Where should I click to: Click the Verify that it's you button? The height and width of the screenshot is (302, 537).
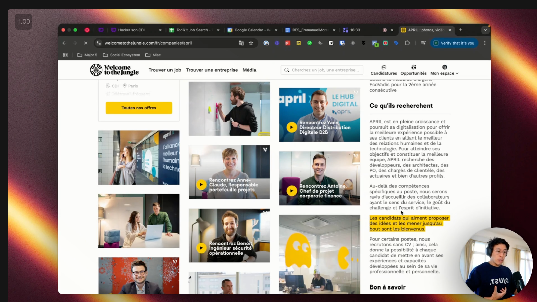click(454, 43)
